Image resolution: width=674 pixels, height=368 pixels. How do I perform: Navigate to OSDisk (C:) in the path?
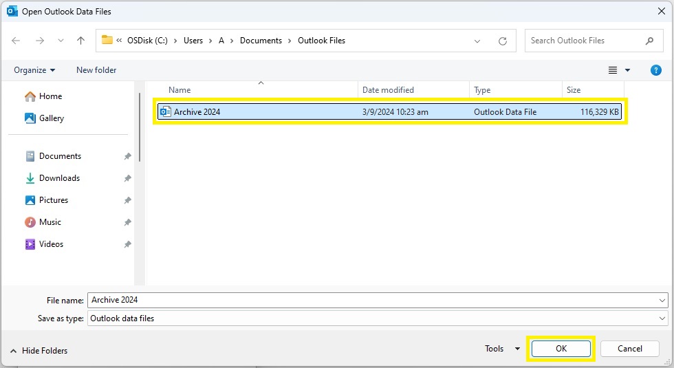[147, 41]
